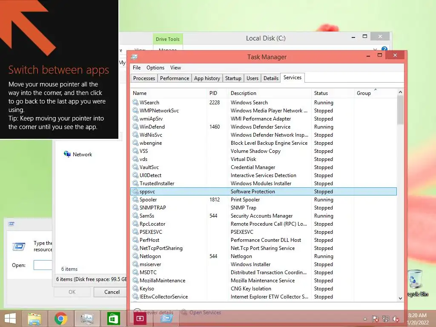Open the File menu in Task Manager
This screenshot has width=436, height=327.
point(137,68)
